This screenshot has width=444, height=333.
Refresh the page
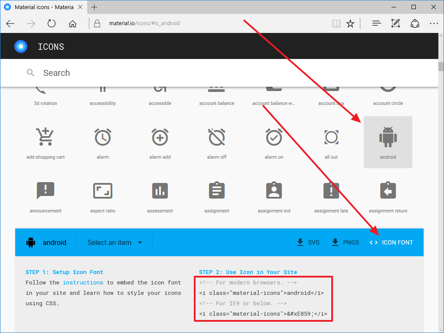pyautogui.click(x=52, y=23)
